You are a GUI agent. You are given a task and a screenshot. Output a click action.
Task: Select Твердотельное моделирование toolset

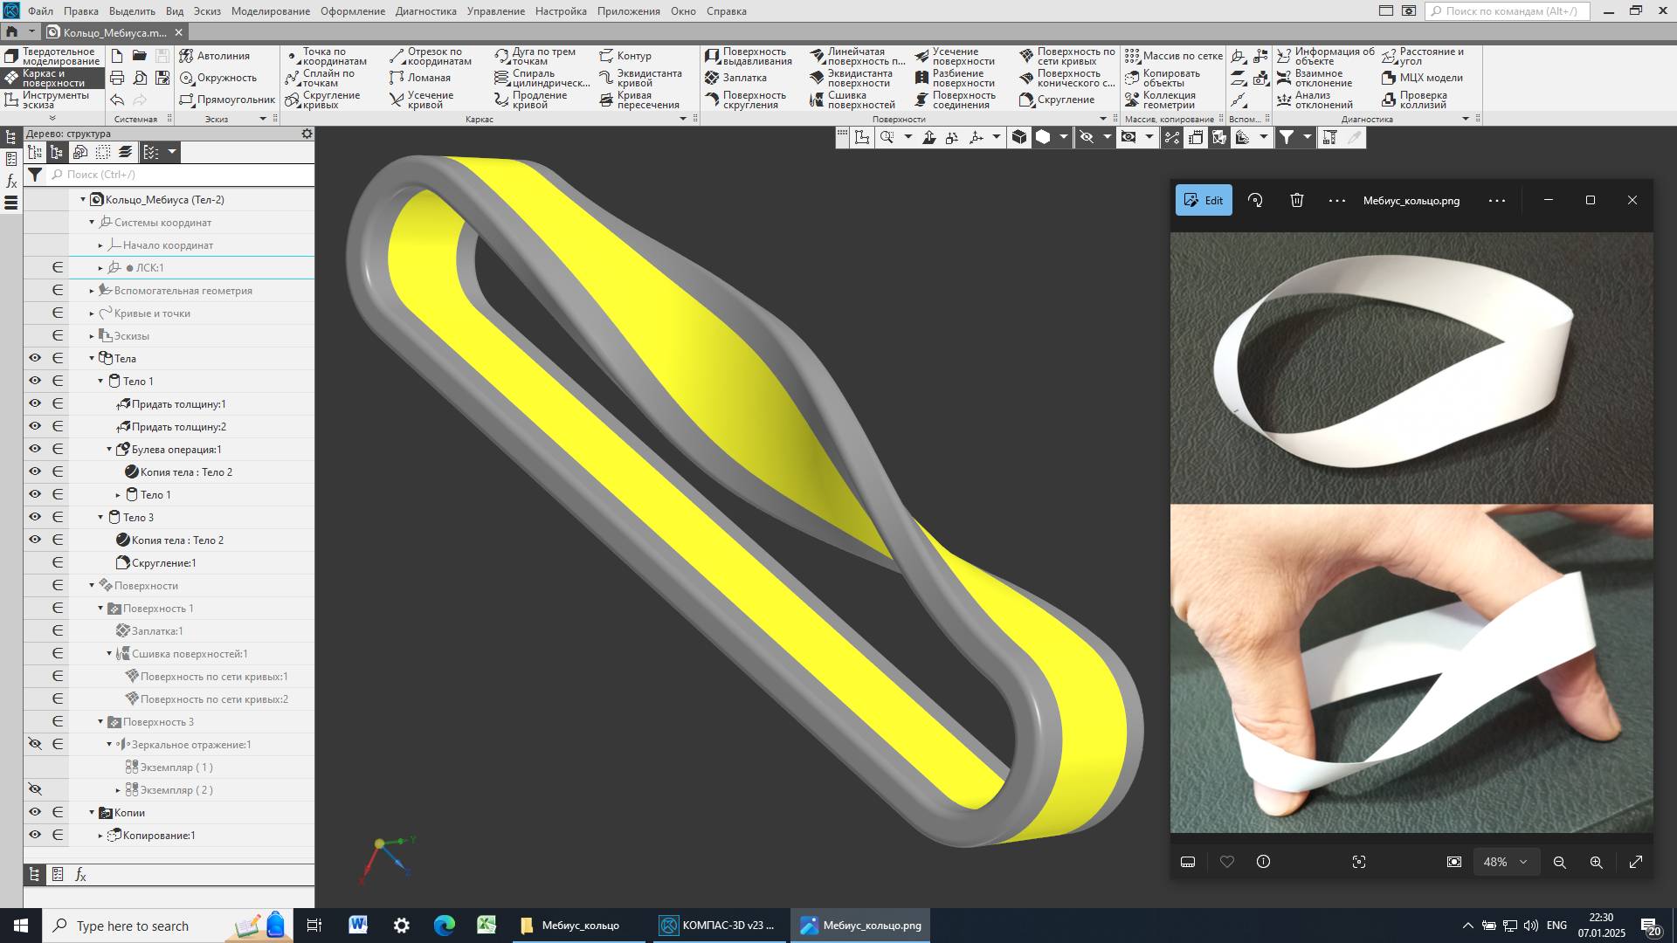52,56
